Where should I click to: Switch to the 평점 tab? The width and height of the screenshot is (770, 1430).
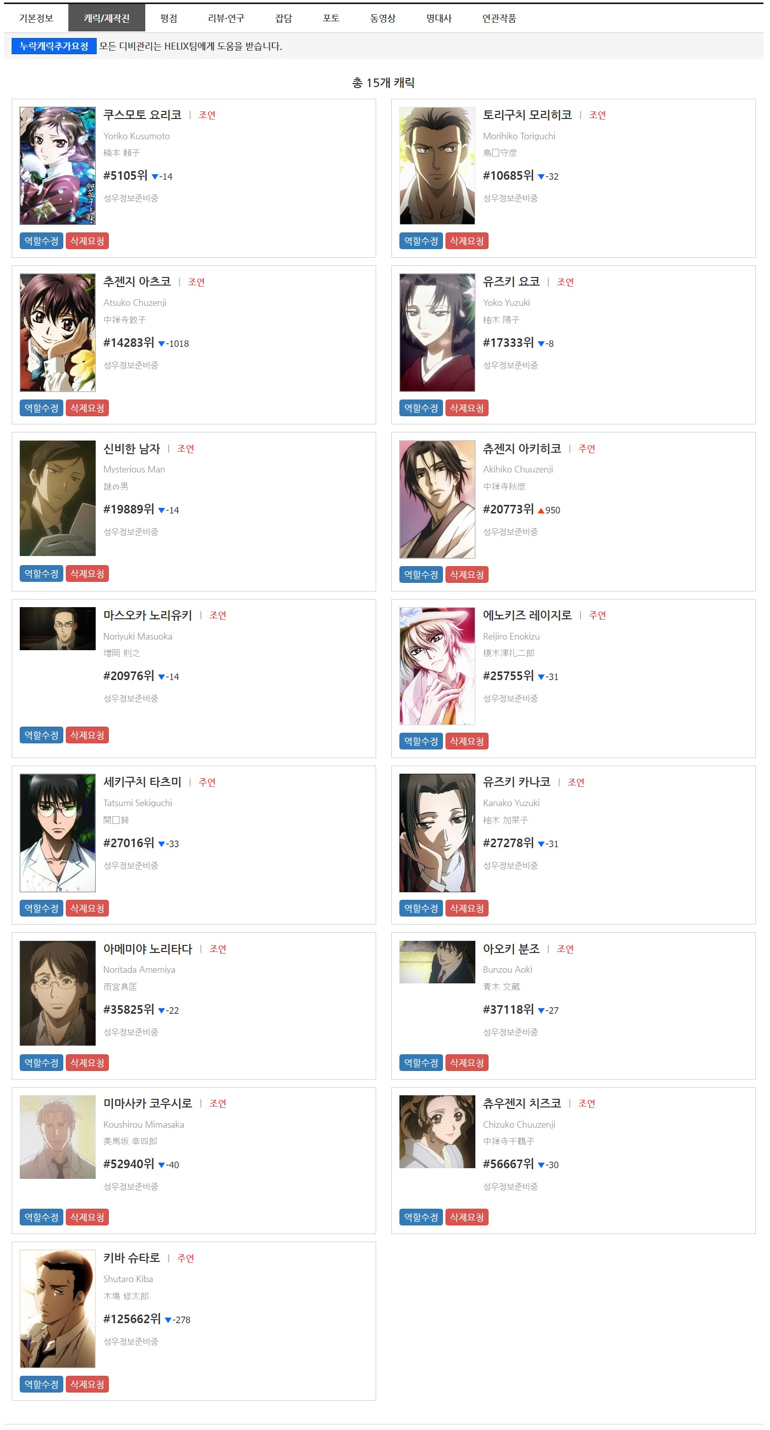click(169, 18)
